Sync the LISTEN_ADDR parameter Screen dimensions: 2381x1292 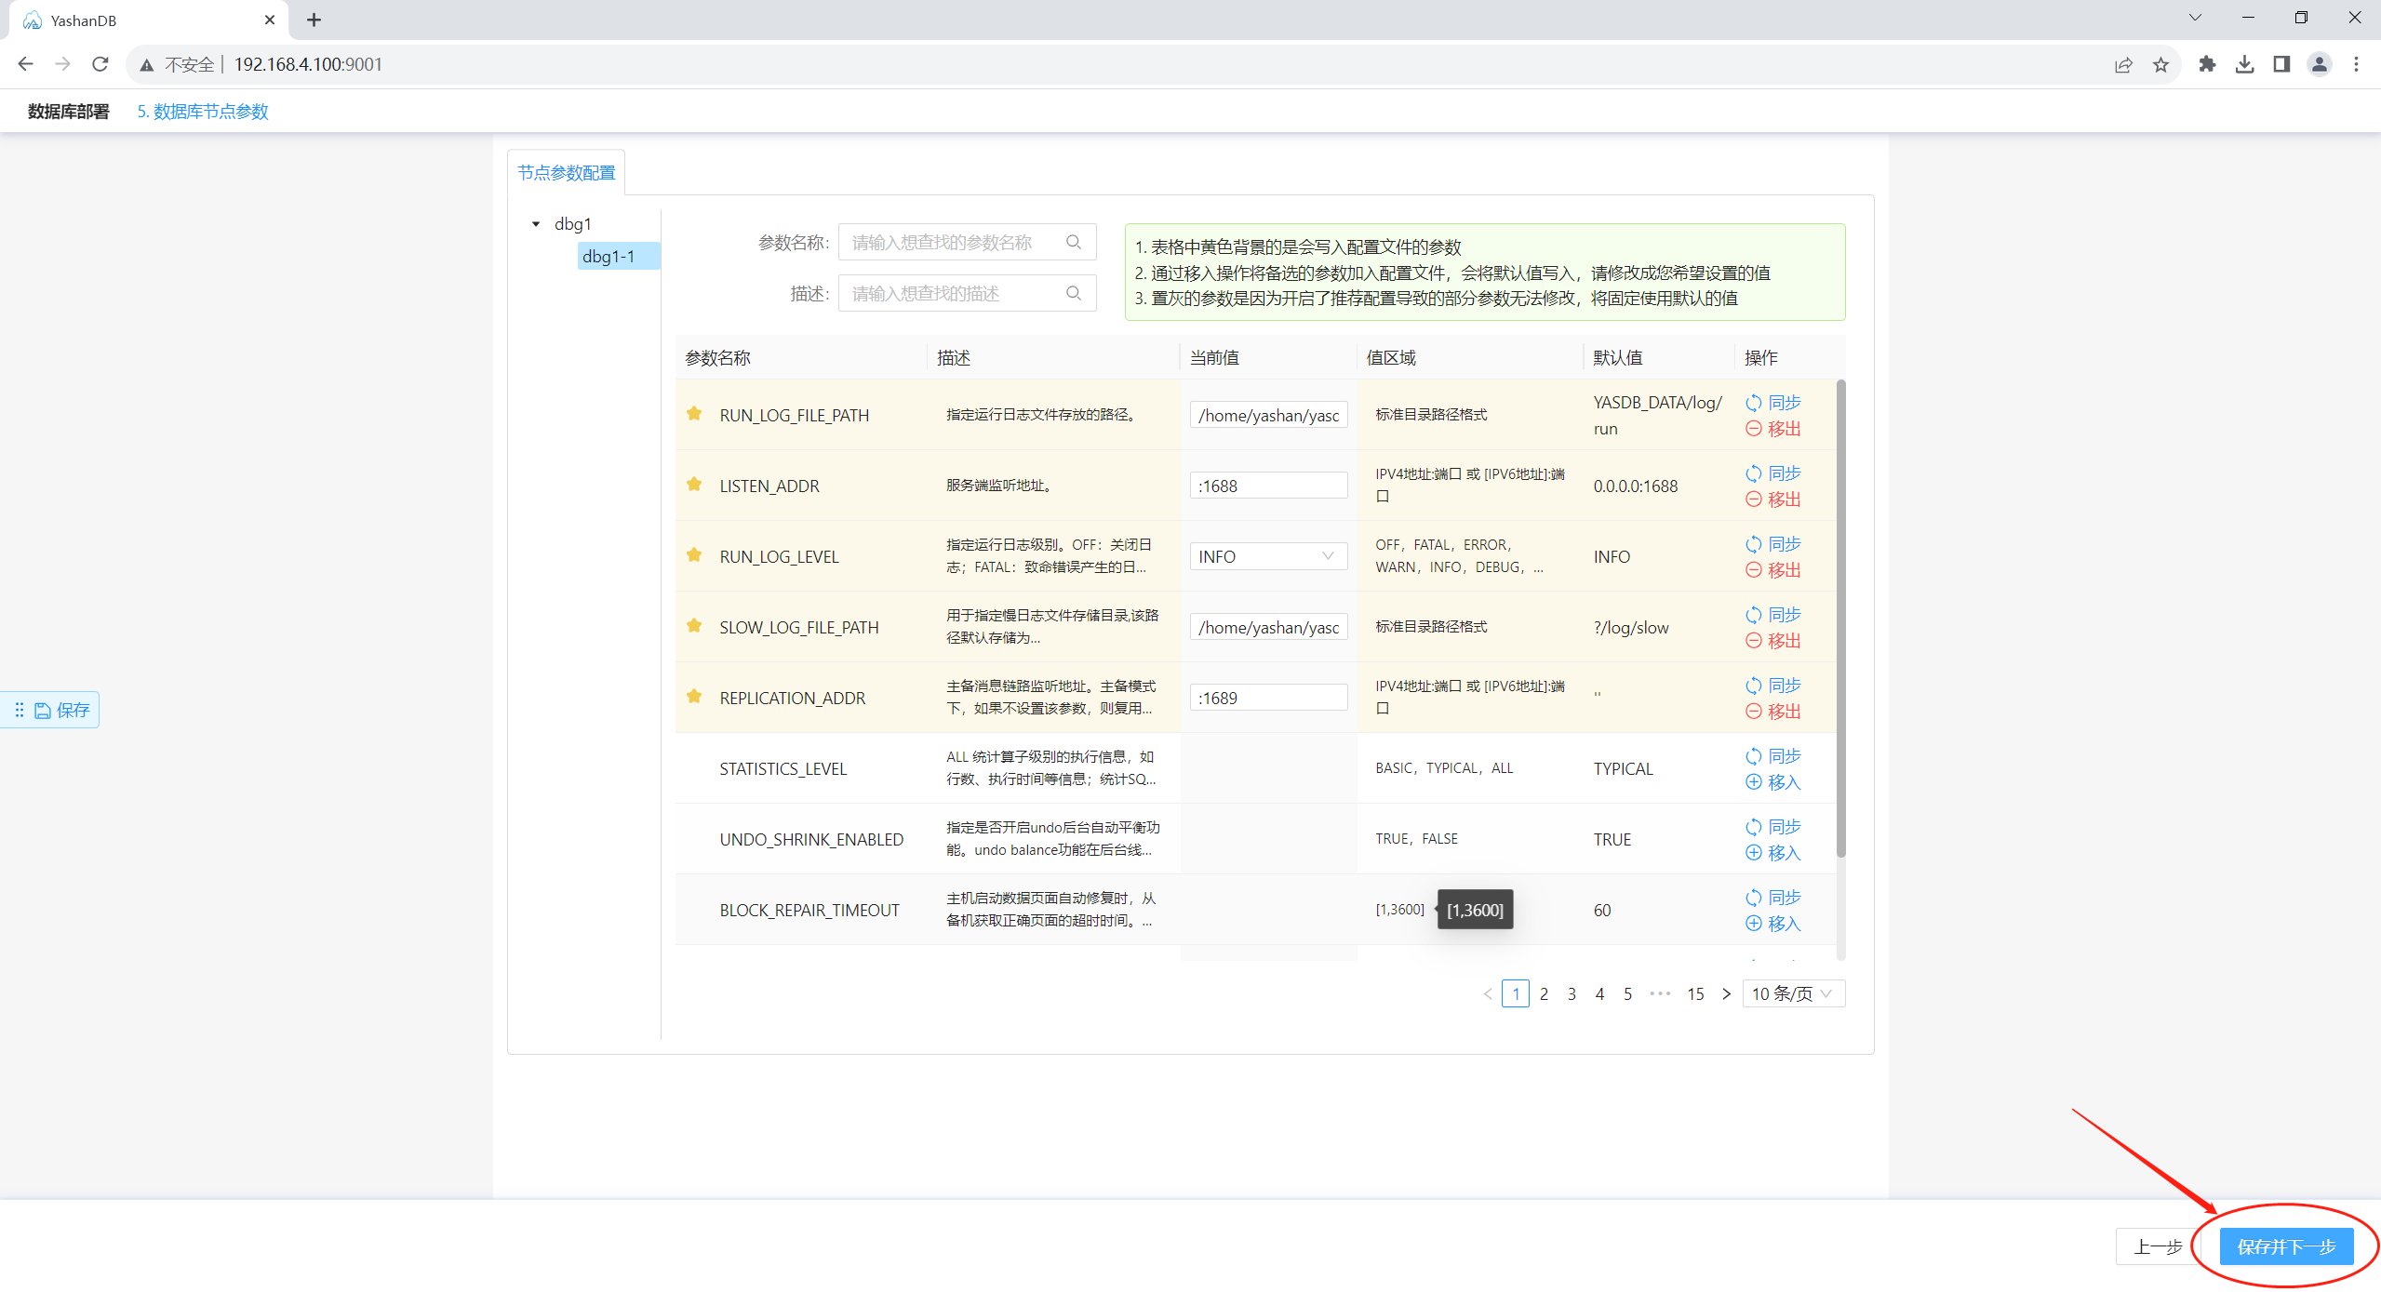click(x=1773, y=473)
